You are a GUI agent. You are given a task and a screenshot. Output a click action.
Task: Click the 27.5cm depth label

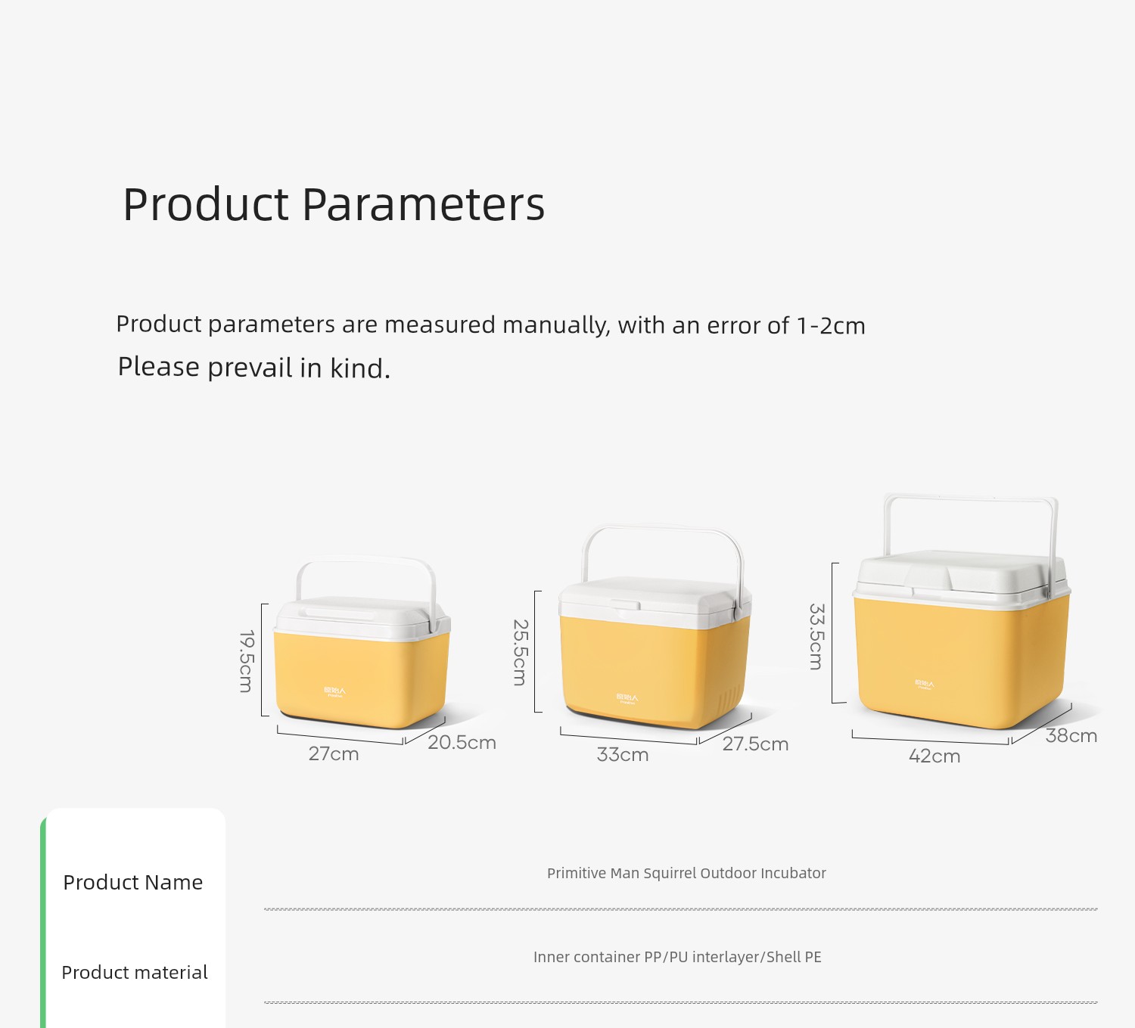click(x=755, y=744)
